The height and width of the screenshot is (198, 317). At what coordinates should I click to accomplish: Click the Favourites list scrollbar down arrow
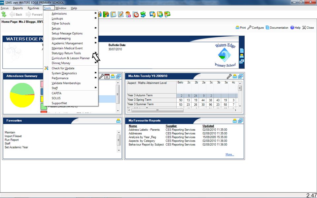click(x=119, y=150)
